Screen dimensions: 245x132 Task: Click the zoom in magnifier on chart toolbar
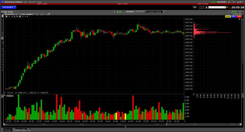pos(14,17)
